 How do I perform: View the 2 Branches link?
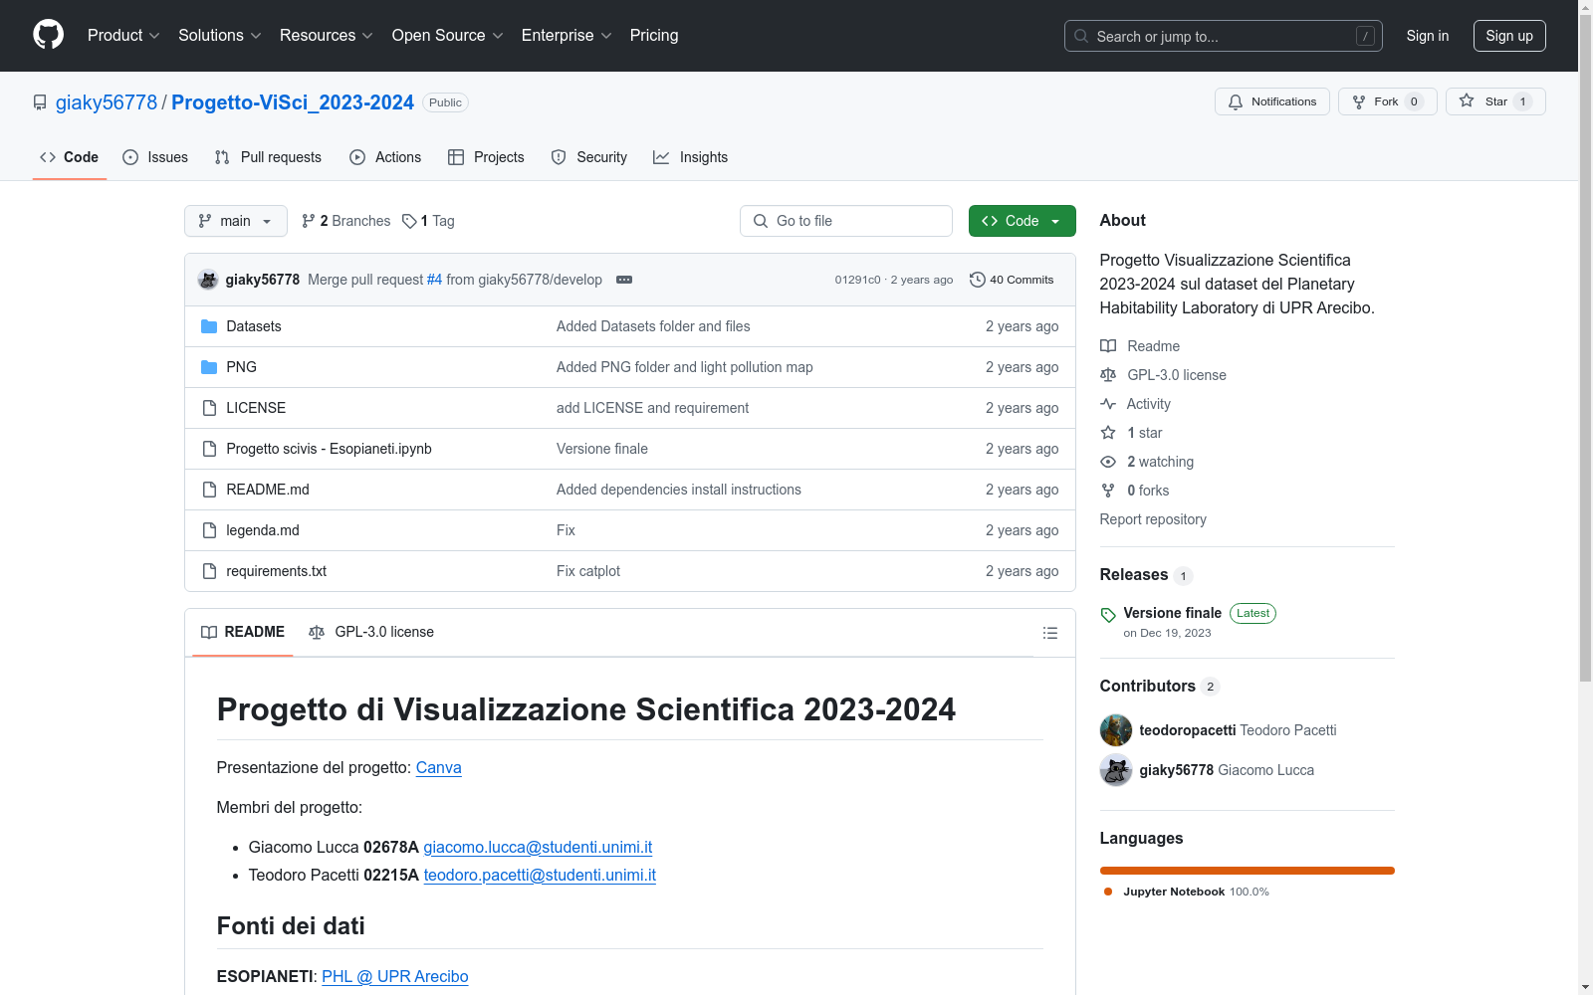346,221
